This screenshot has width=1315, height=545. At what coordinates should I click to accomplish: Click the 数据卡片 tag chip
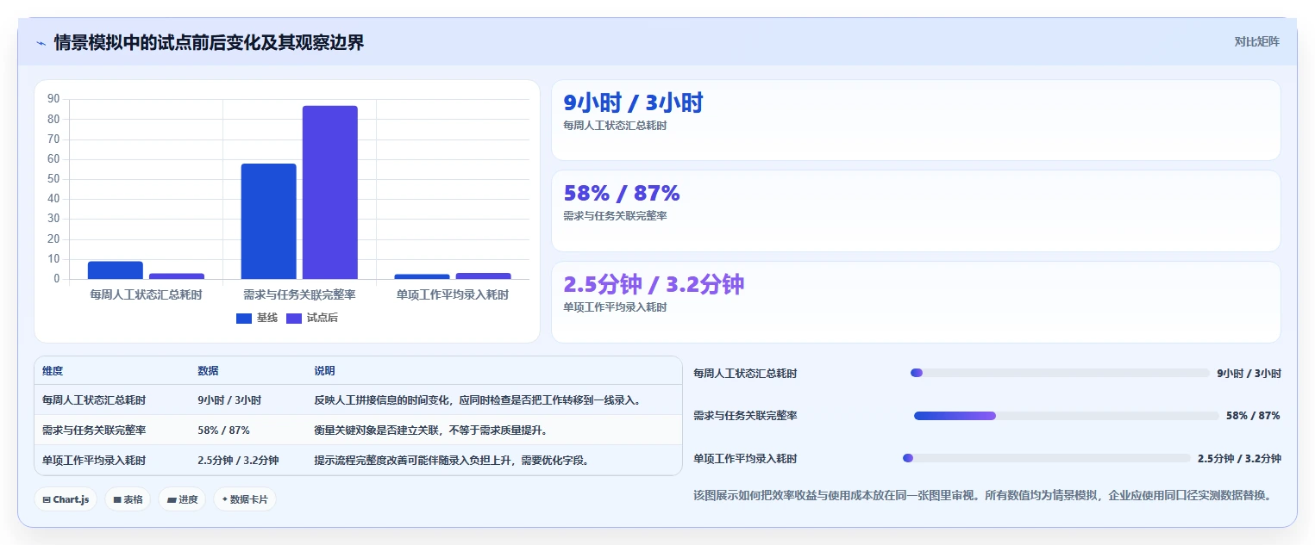pos(245,499)
